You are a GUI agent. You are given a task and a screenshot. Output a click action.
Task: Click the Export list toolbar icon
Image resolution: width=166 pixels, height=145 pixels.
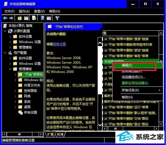point(34,18)
